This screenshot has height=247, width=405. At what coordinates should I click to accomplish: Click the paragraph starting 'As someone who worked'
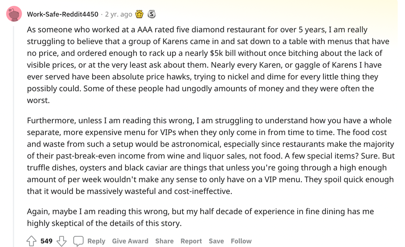point(208,65)
